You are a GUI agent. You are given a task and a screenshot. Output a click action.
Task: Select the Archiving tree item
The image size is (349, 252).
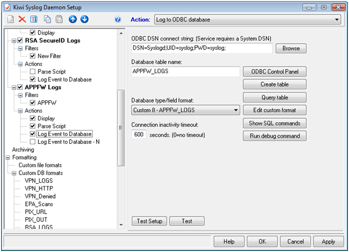click(x=23, y=149)
